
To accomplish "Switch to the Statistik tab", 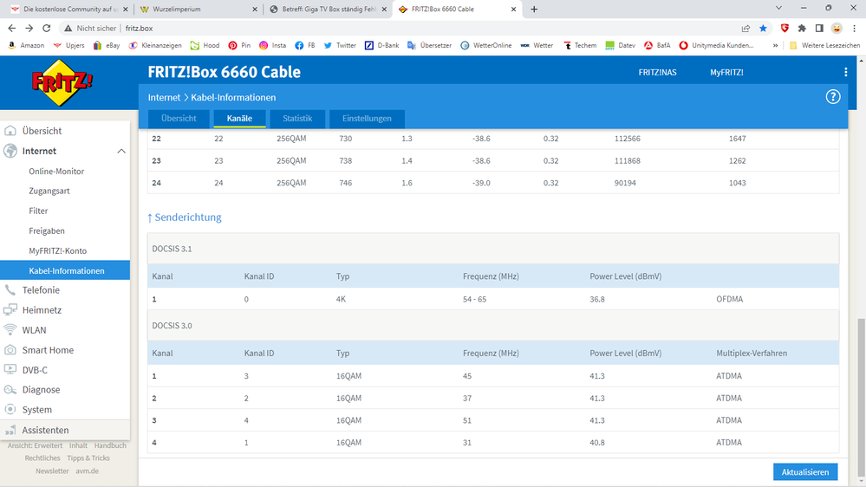I will click(297, 119).
